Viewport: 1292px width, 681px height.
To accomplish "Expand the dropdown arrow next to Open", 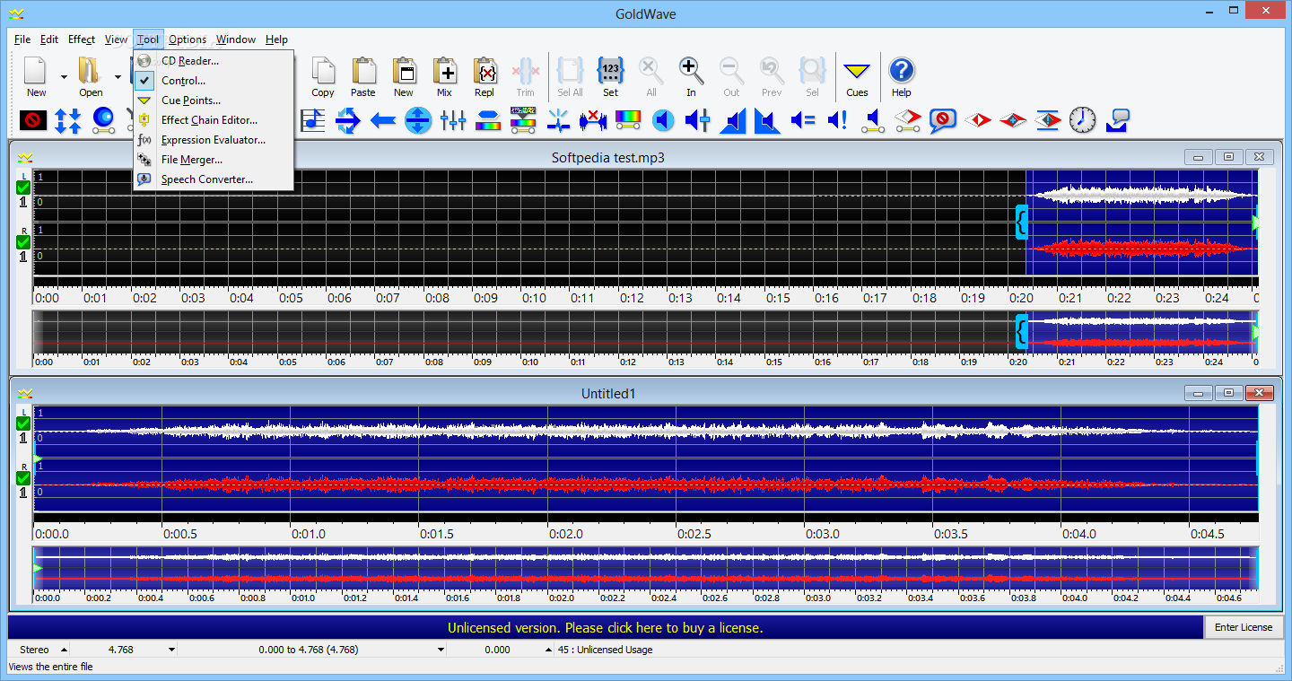I will [x=118, y=77].
